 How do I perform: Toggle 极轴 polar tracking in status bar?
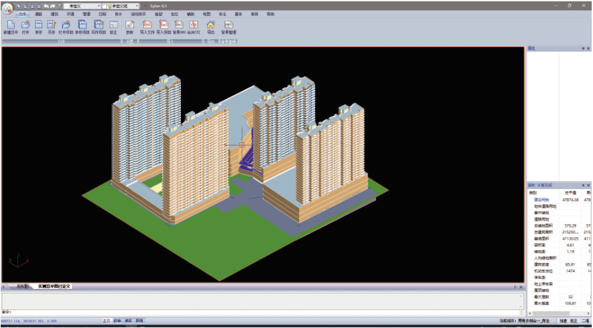pos(117,321)
